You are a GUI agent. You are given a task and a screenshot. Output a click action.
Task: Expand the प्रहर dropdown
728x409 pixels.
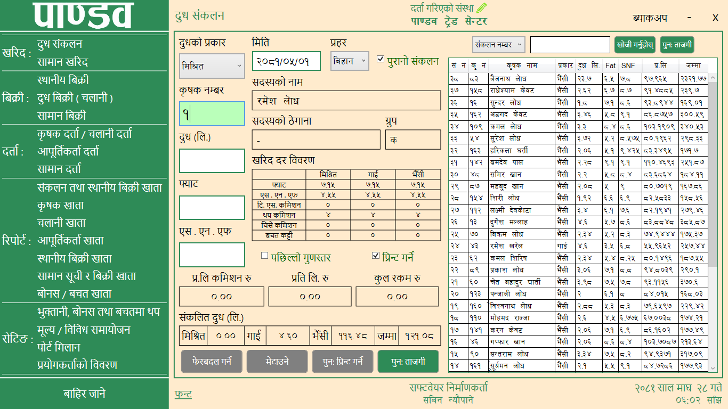350,61
